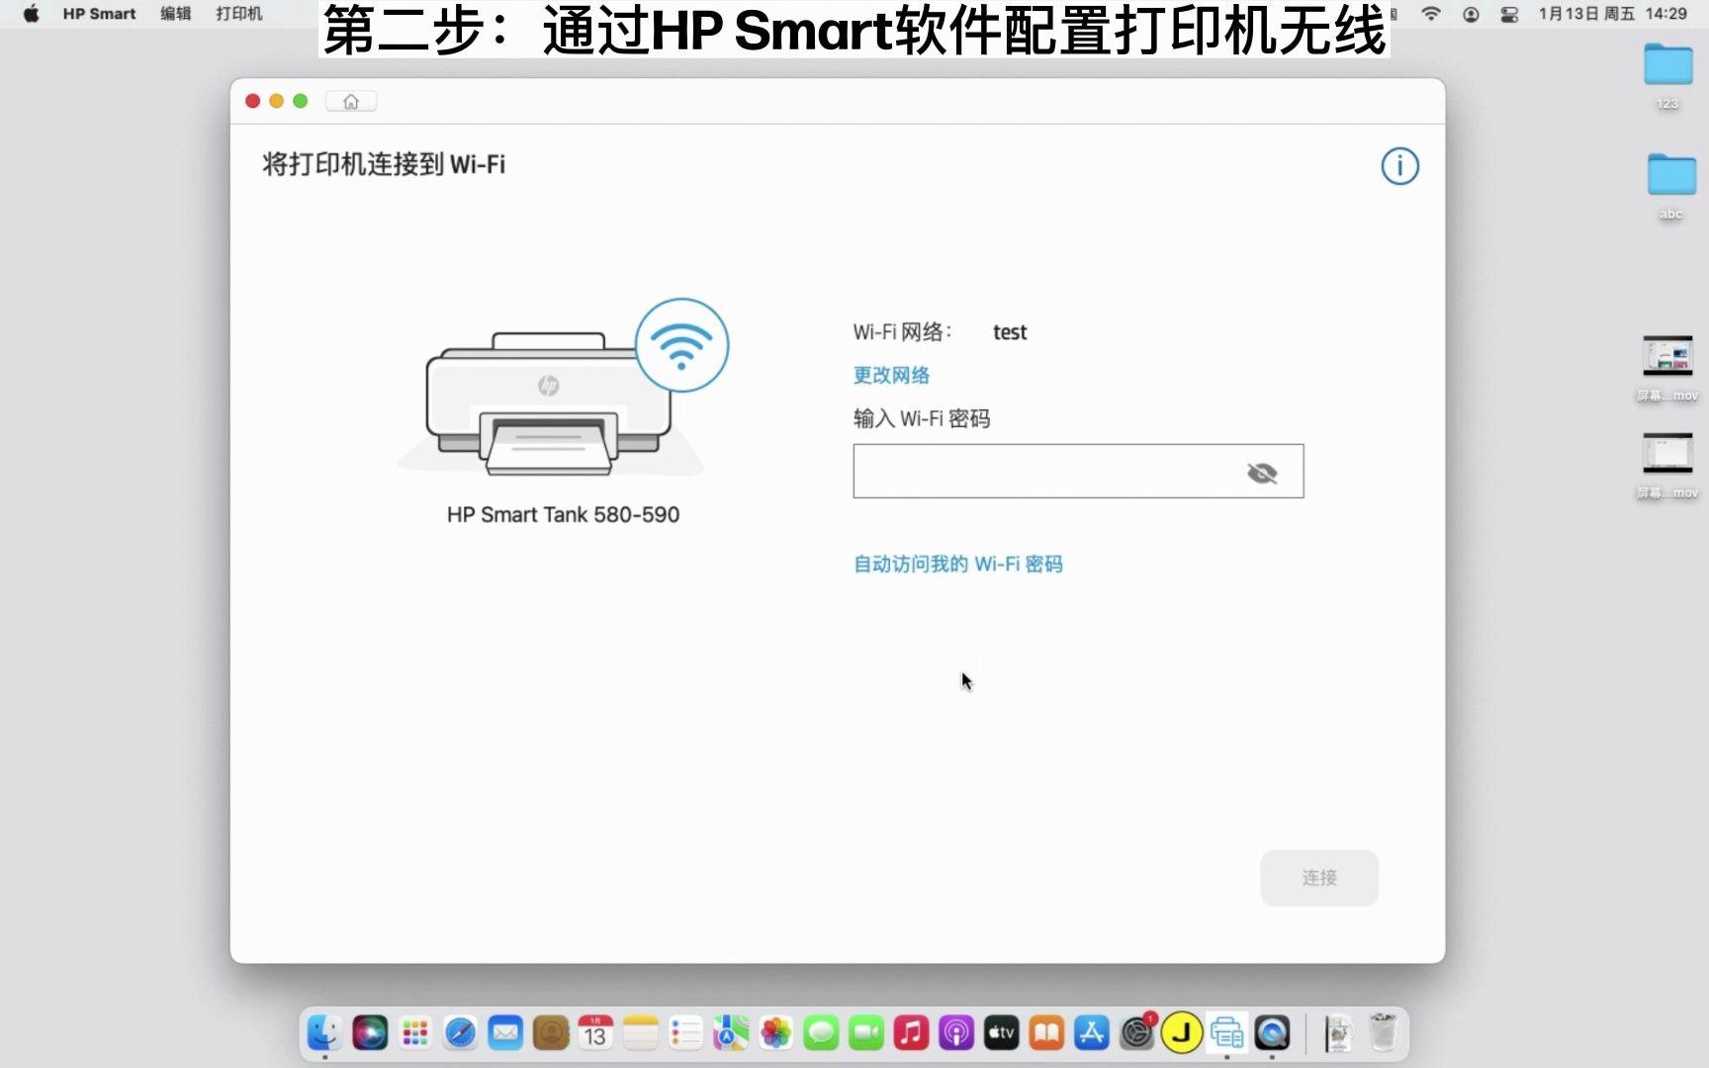The height and width of the screenshot is (1068, 1709).
Task: Click the green full screen window button
Action: click(x=301, y=101)
